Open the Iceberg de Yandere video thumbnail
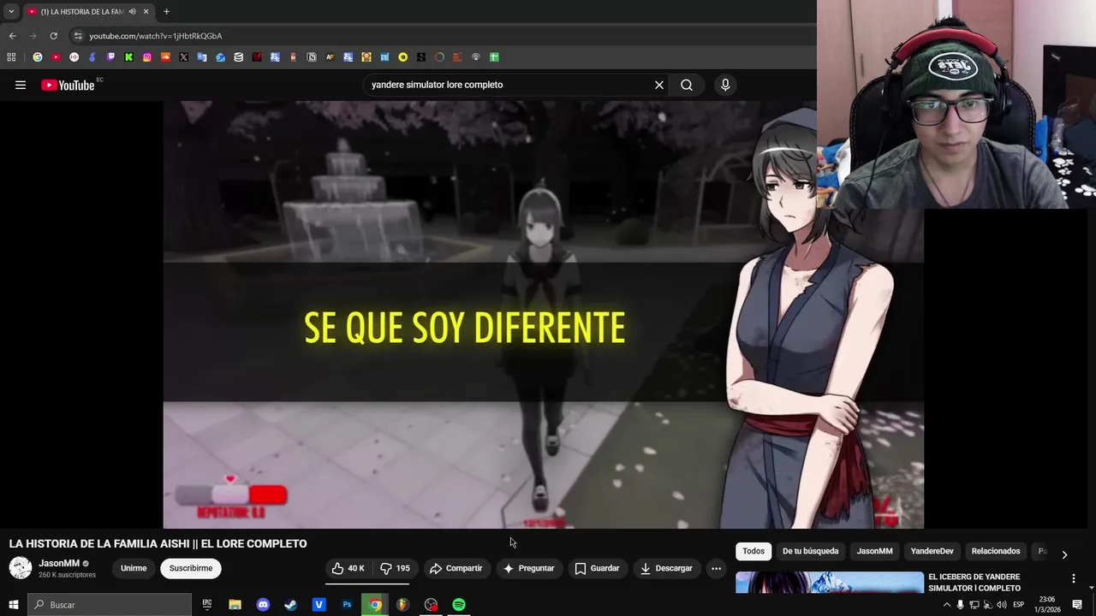 pyautogui.click(x=830, y=582)
